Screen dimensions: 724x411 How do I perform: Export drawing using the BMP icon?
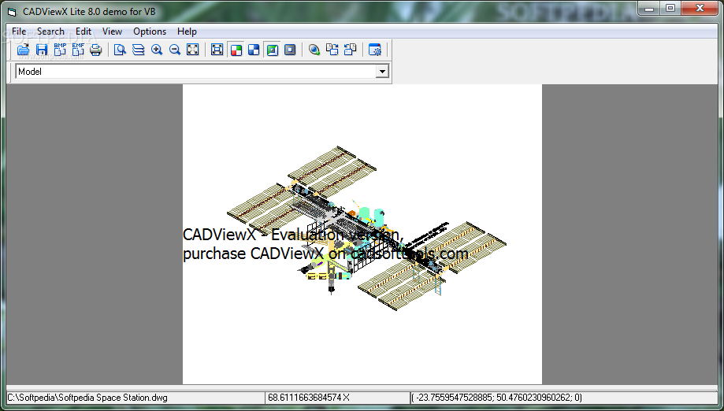point(60,50)
